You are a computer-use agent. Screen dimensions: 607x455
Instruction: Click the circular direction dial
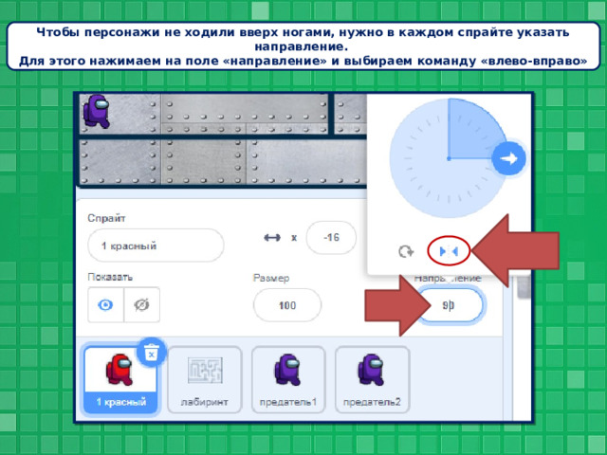point(449,158)
